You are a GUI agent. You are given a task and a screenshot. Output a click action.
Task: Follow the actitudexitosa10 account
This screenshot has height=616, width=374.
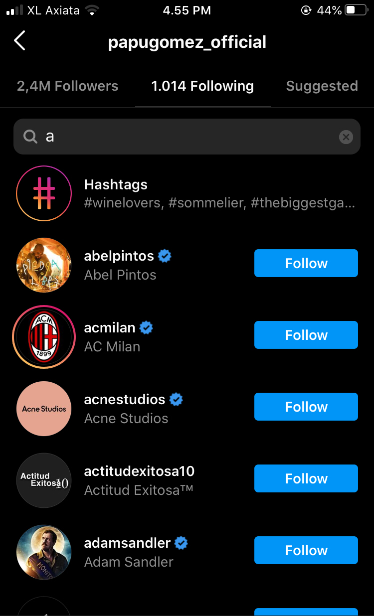click(306, 478)
